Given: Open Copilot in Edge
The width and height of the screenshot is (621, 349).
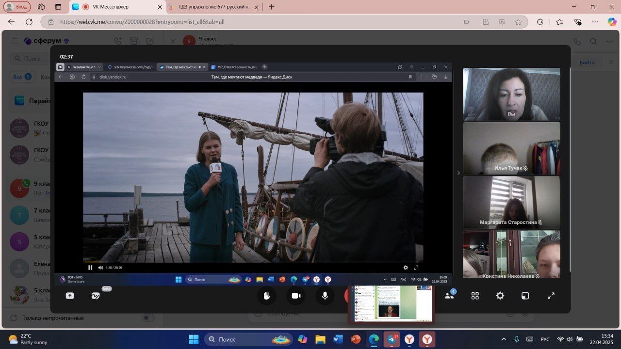Looking at the screenshot, I should (612, 22).
